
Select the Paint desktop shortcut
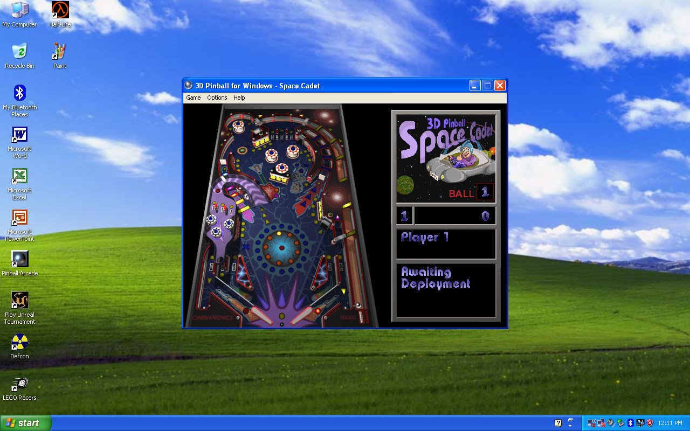(60, 56)
